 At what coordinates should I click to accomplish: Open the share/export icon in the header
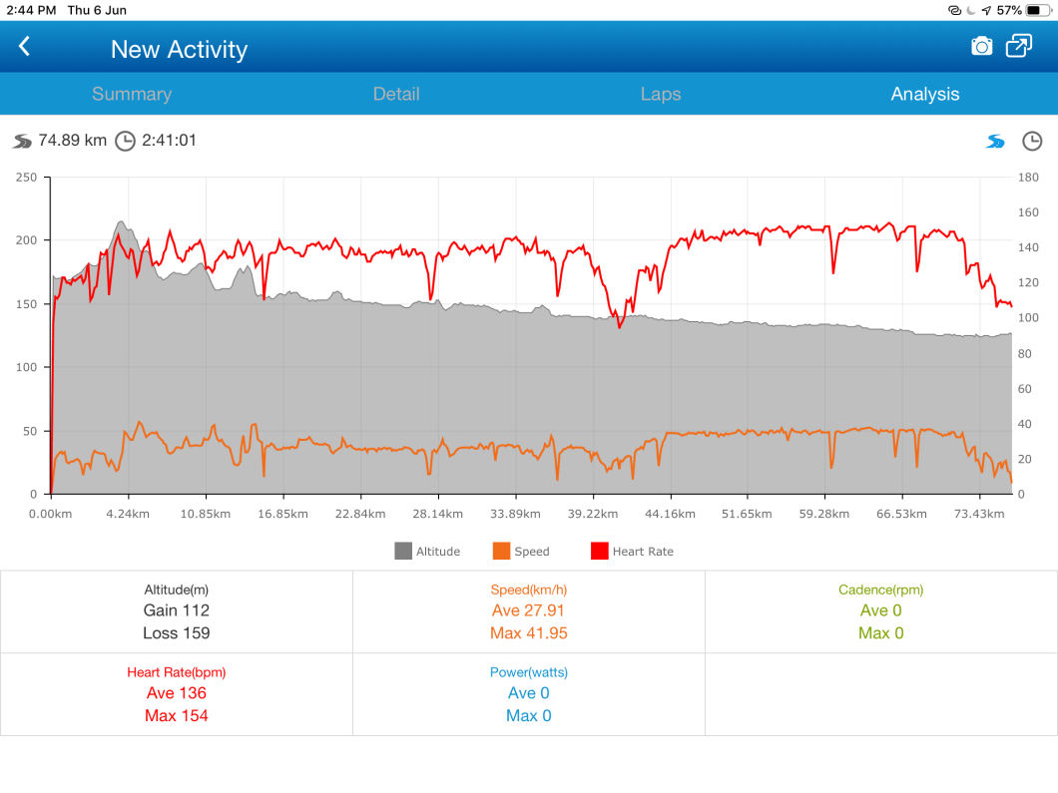1019,47
